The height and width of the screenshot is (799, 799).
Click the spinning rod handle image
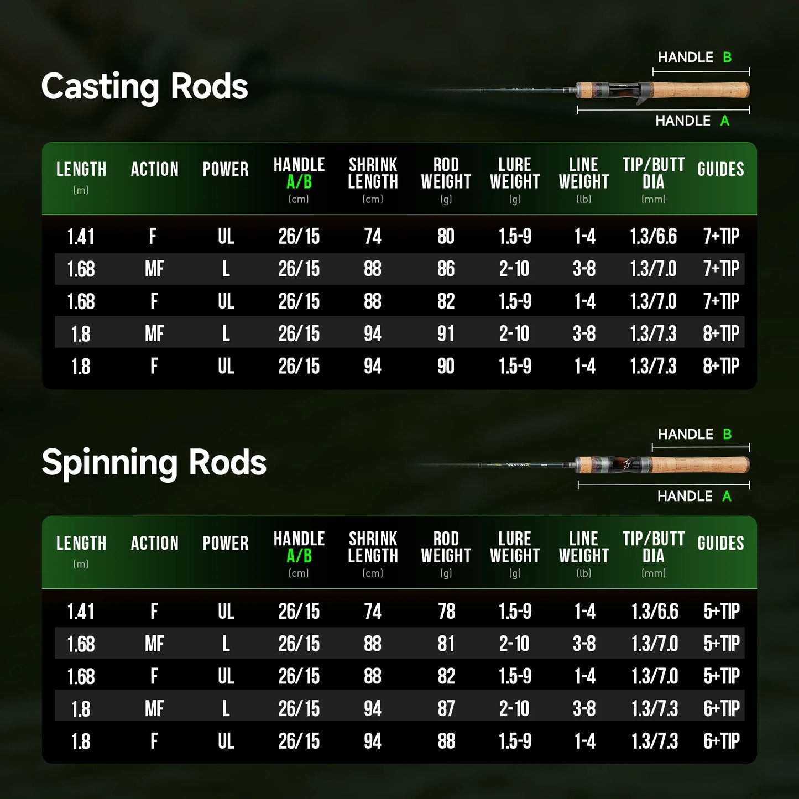point(662,465)
